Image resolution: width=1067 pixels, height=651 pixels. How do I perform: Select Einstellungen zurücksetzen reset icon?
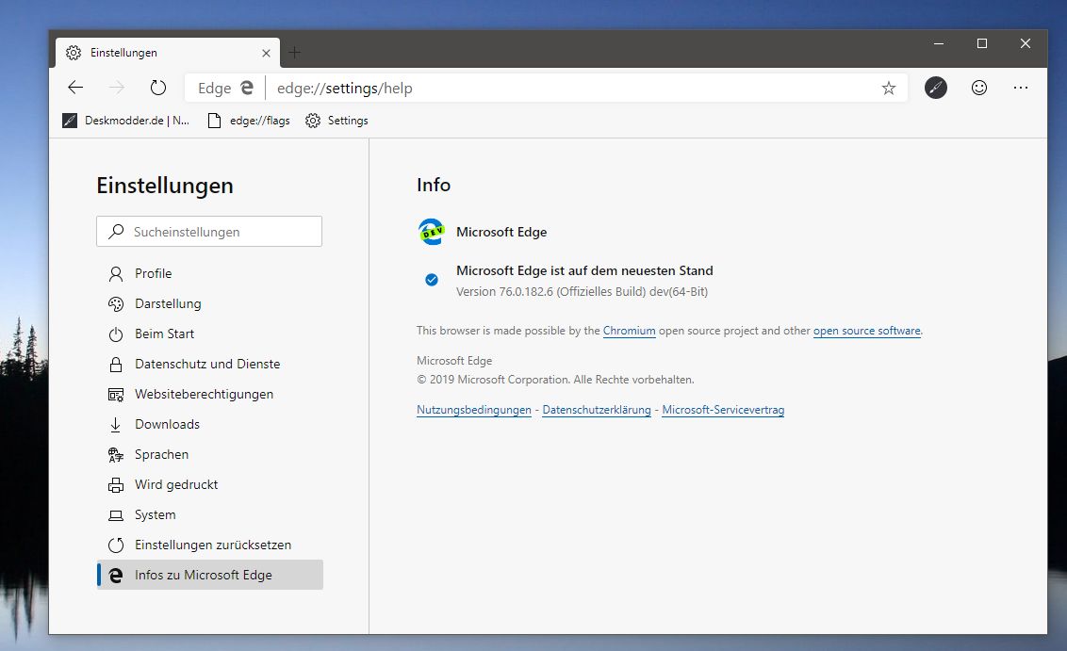click(115, 545)
